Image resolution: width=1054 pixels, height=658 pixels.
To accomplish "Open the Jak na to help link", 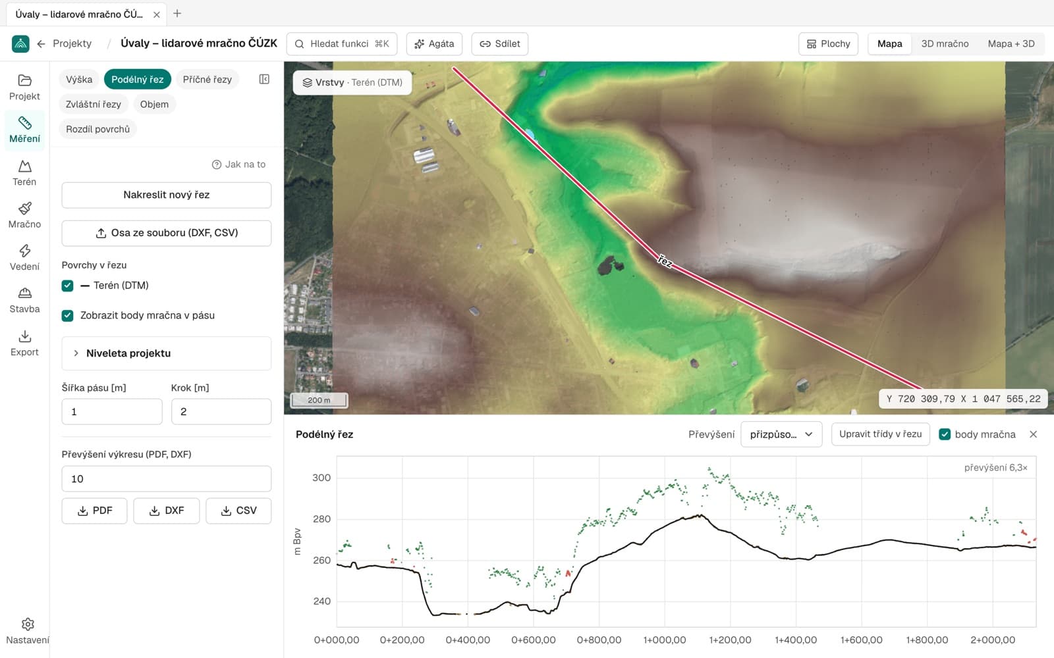I will click(x=238, y=164).
